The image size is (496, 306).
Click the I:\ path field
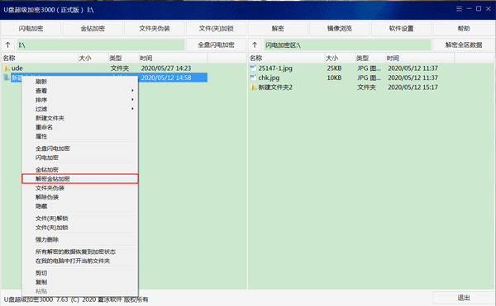coord(101,45)
